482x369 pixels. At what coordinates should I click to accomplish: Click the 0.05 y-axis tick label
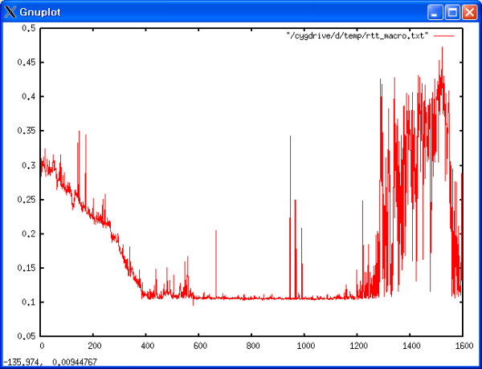coord(27,336)
